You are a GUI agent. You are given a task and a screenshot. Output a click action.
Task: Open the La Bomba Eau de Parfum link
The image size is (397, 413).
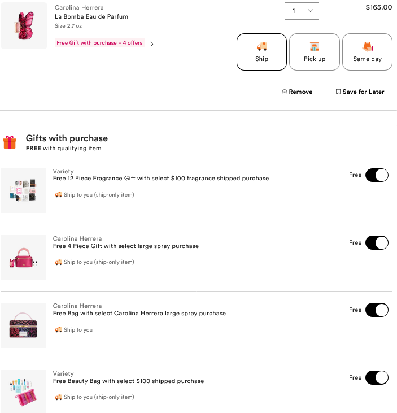click(x=91, y=16)
